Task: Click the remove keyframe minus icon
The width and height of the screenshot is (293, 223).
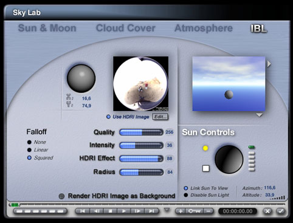Action: (x=209, y=211)
